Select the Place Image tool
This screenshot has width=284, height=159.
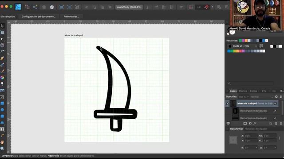click(x=2, y=90)
